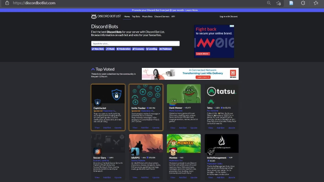Viewport: 324px width, 182px height.
Task: Click the Discord Bot List logo icon
Action: point(93,17)
